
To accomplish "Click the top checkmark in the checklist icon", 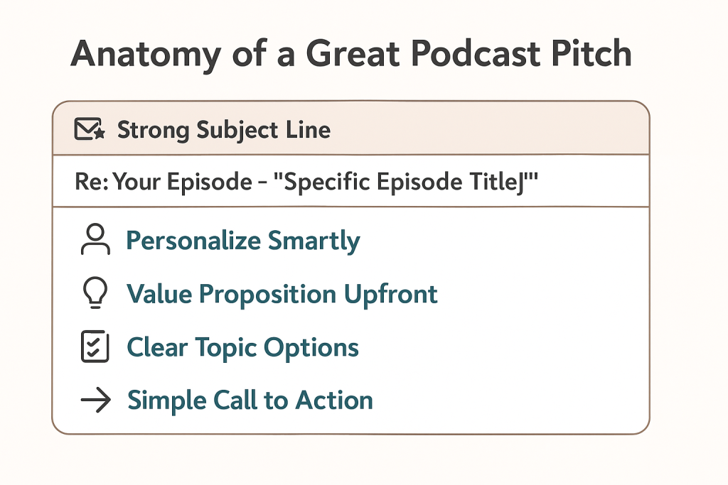I will point(94,342).
